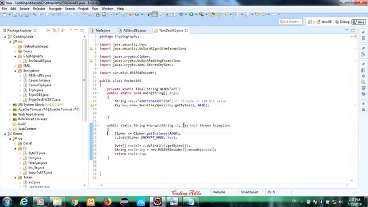
Task: Open the Refactor menu
Action: (39, 9)
